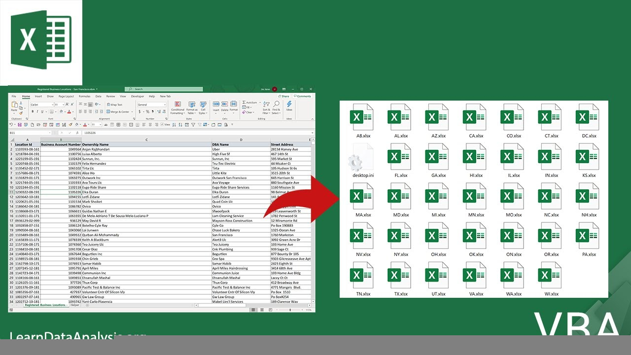631x355 pixels.
Task: Click the AutoSum sigma icon
Action: (x=244, y=103)
